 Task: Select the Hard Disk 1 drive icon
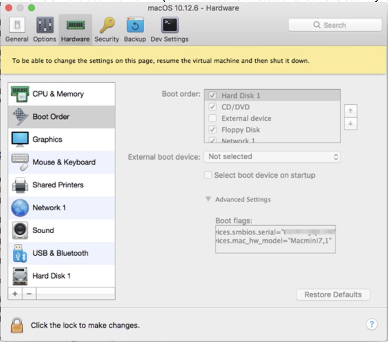point(20,276)
